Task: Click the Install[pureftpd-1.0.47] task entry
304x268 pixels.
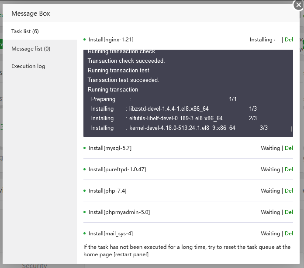Action: point(117,170)
